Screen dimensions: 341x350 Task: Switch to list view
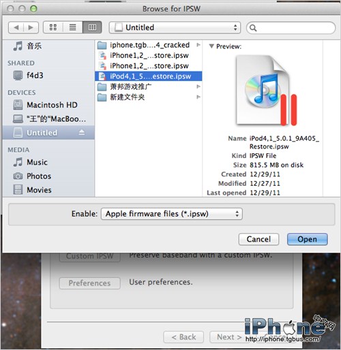coord(73,27)
